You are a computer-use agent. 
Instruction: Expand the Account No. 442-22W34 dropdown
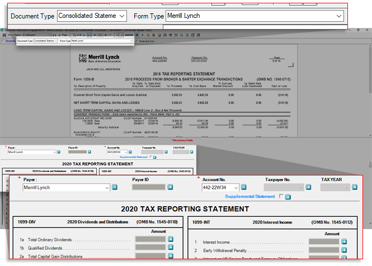pos(236,188)
